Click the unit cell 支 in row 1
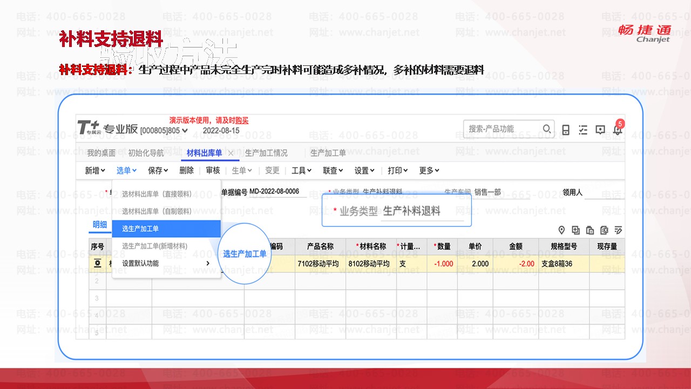 [x=411, y=264]
